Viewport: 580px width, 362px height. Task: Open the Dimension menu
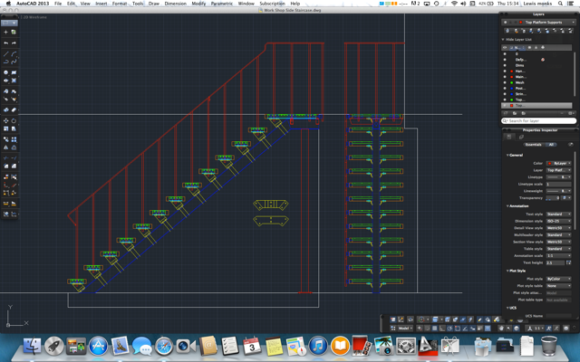coord(175,4)
